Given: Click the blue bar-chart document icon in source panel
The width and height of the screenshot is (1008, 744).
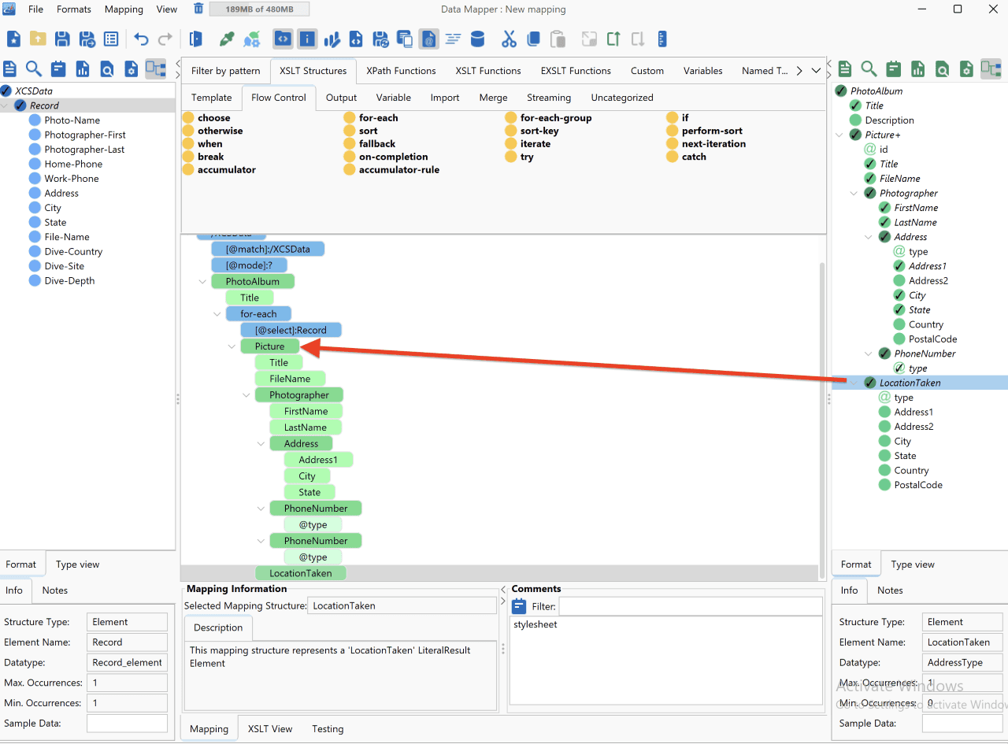Looking at the screenshot, I should 83,68.
